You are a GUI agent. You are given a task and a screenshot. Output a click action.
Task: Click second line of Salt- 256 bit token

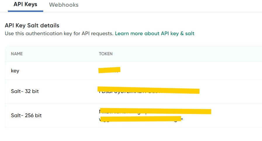tap(141, 119)
